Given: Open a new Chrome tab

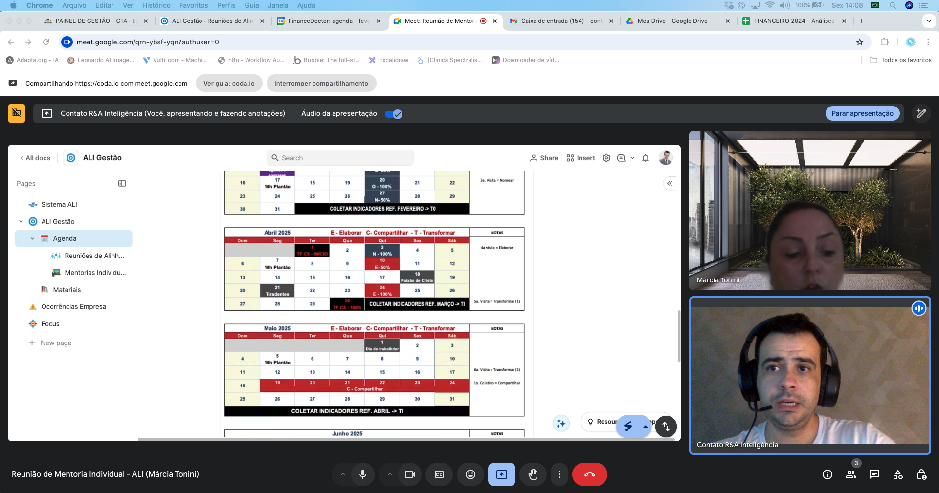Looking at the screenshot, I should (x=862, y=21).
